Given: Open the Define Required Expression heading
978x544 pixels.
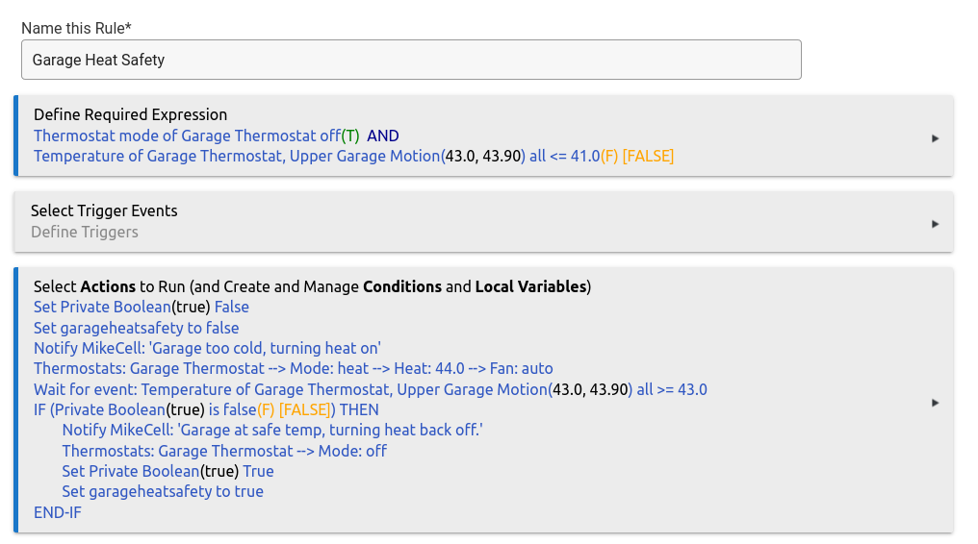Looking at the screenshot, I should [x=130, y=115].
